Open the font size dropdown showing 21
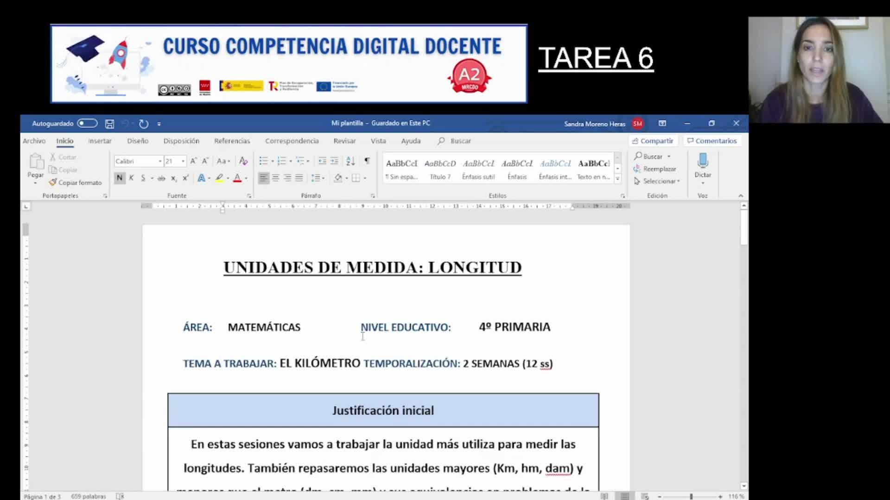The image size is (890, 500). point(183,161)
